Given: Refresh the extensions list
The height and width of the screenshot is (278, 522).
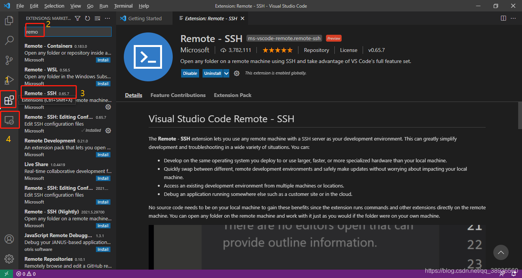Looking at the screenshot, I should pyautogui.click(x=88, y=18).
